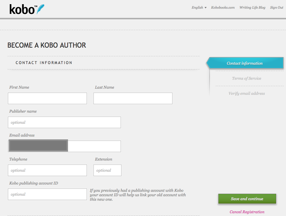Click into the Publisher name field
The height and width of the screenshot is (216, 286).
pos(64,122)
